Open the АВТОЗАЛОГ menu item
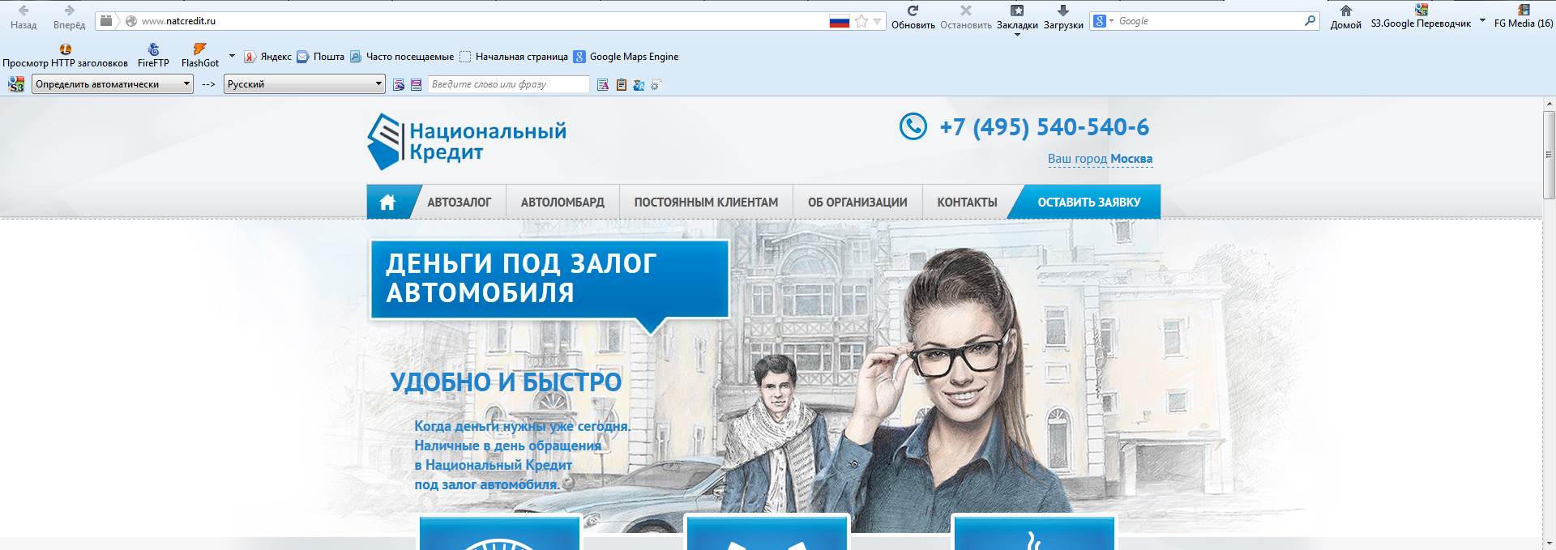Screen dimensions: 1556x550 tap(459, 203)
